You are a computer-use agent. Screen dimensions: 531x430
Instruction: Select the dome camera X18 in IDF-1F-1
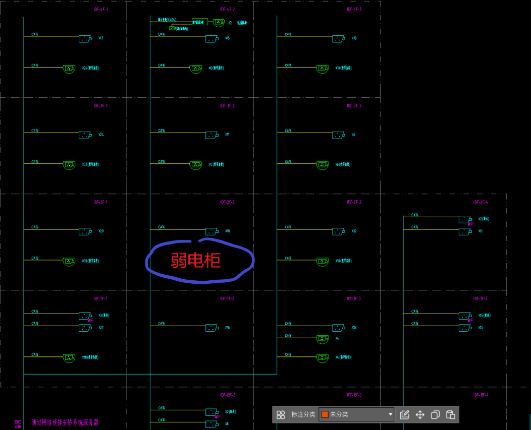pyautogui.click(x=69, y=358)
